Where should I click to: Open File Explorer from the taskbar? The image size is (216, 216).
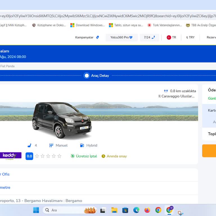click(114, 210)
